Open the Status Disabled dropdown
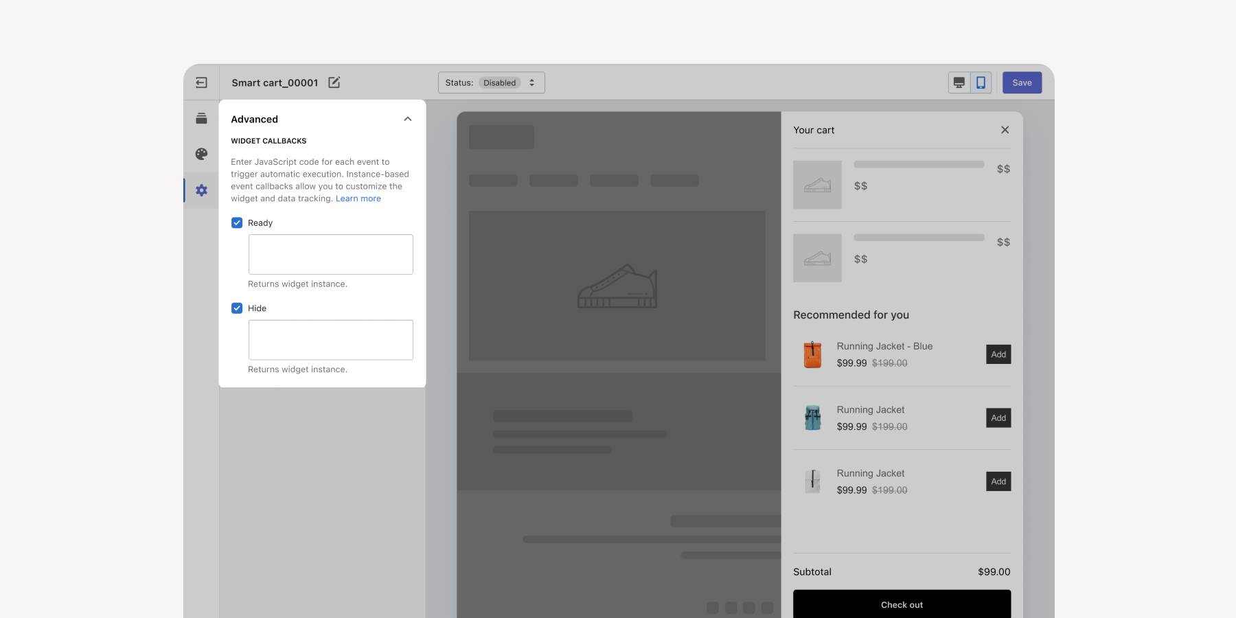 (x=492, y=82)
